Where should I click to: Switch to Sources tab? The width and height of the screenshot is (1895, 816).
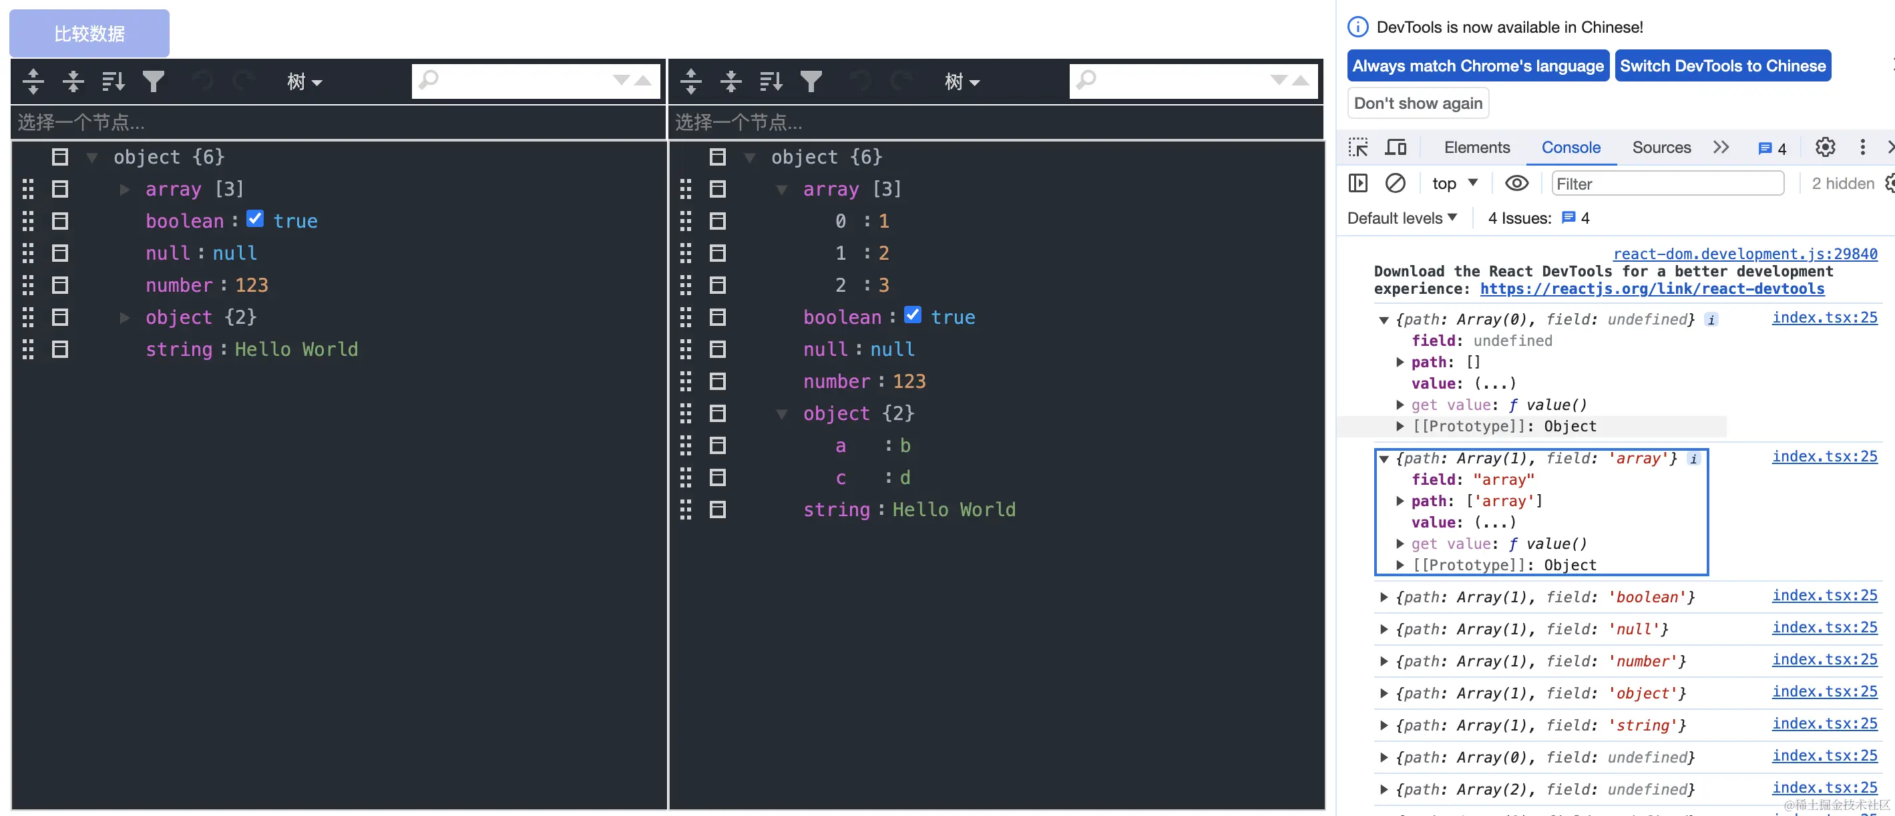tap(1661, 147)
